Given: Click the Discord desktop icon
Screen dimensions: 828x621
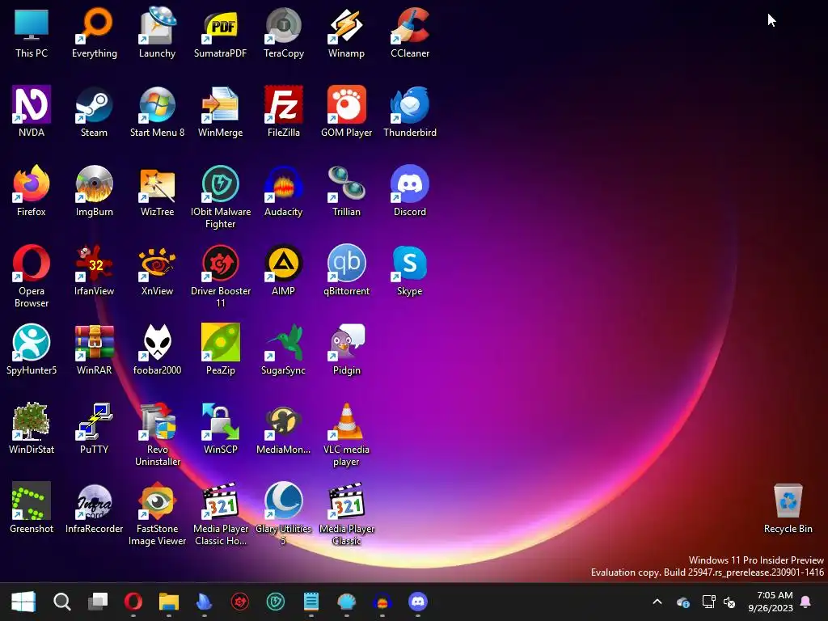Looking at the screenshot, I should coord(410,191).
